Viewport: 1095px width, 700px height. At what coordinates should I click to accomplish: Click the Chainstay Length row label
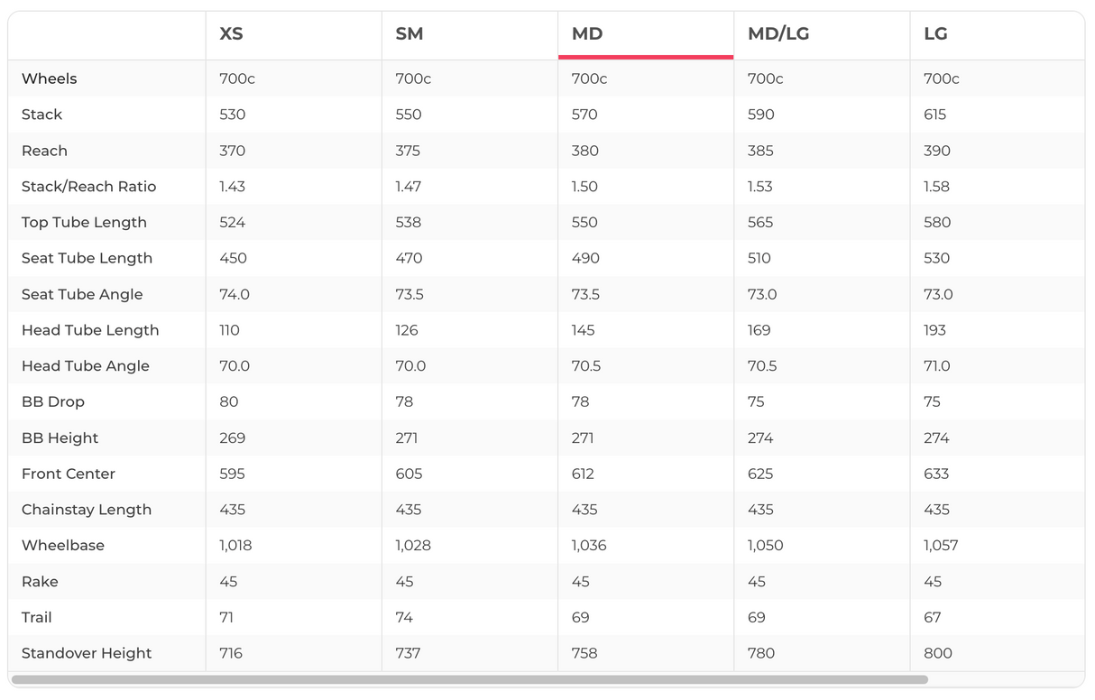point(87,510)
